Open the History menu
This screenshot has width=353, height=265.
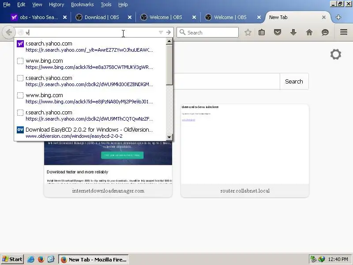56,4
